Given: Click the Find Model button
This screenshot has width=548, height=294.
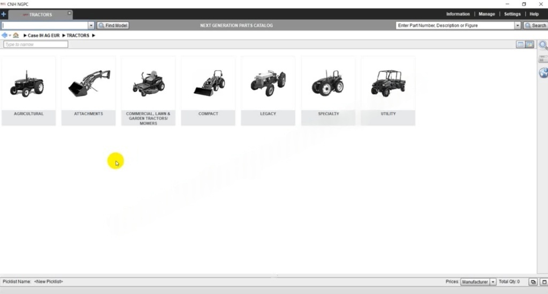Looking at the screenshot, I should (113, 25).
